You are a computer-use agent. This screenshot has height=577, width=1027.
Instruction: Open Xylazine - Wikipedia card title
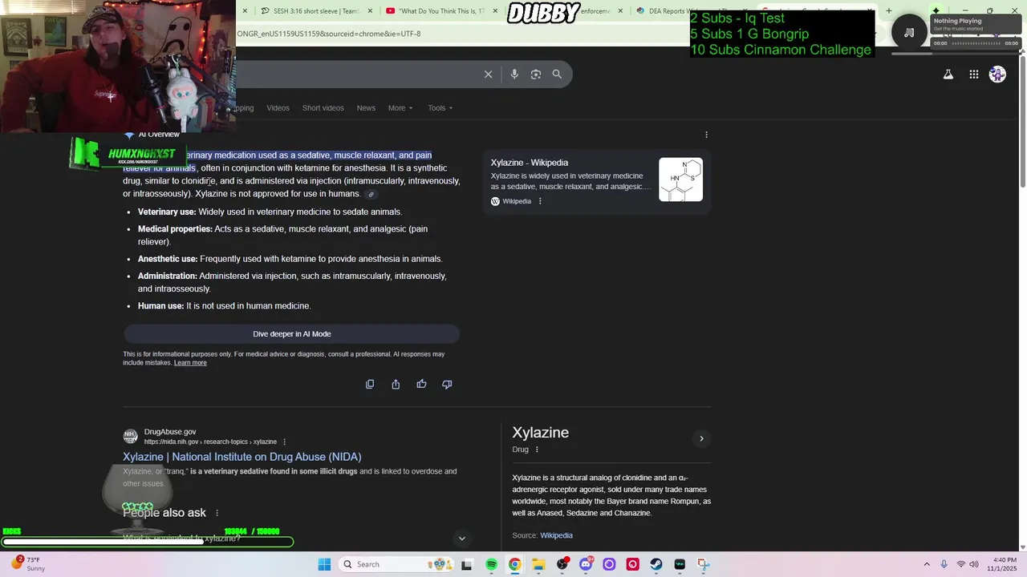pos(530,163)
